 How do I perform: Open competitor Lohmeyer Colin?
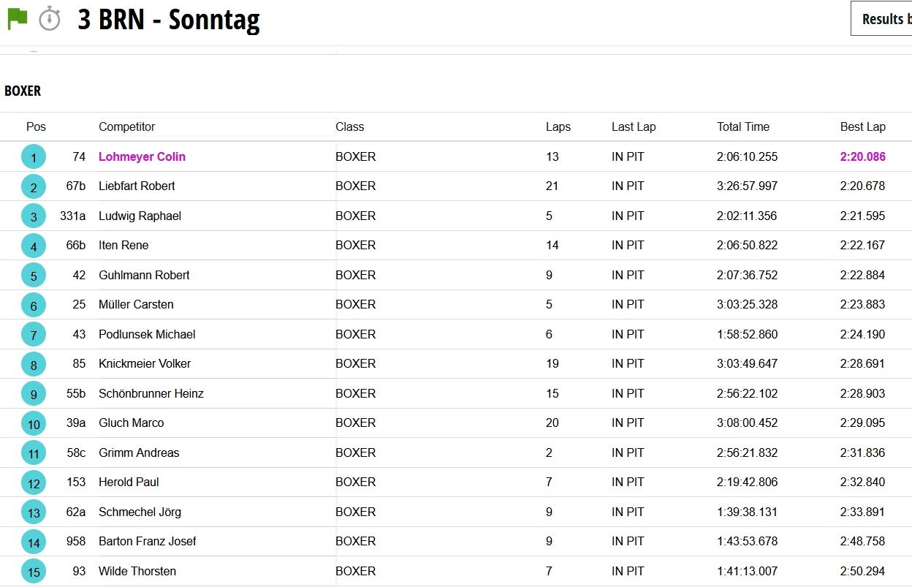point(142,157)
